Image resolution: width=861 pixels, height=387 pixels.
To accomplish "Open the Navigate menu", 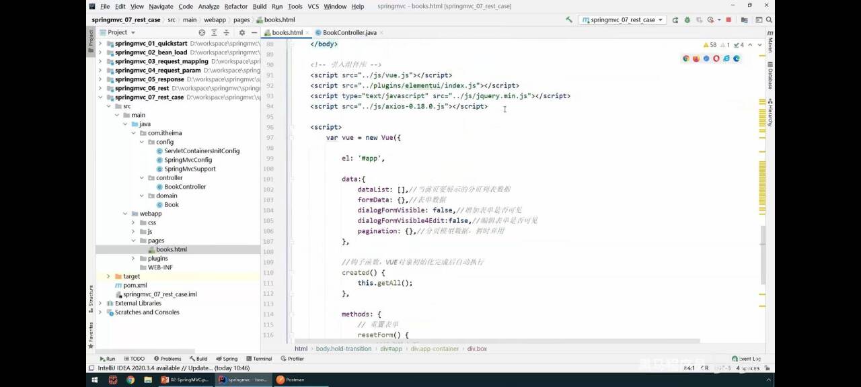I will coord(161,6).
